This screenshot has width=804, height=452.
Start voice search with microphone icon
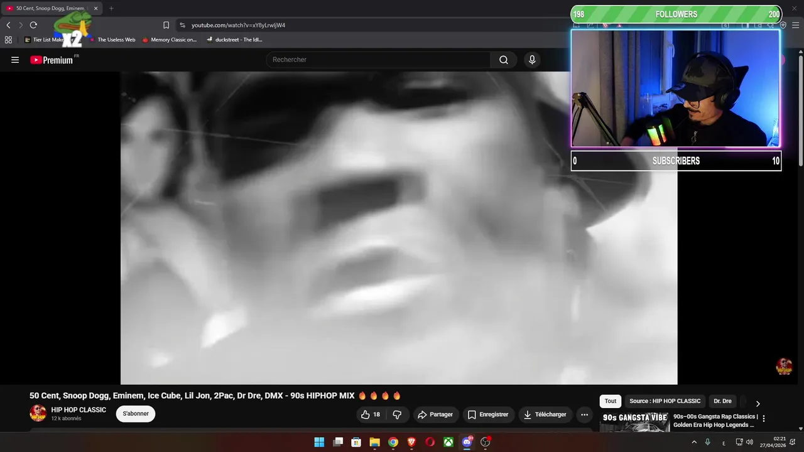click(x=532, y=60)
